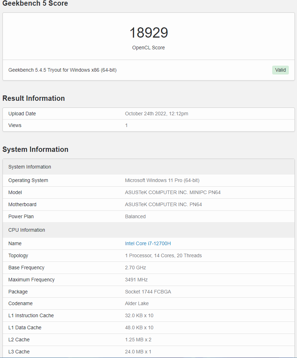The image size is (297, 358).
Task: Select the Socket 1744 FCBGA package value
Action: tap(148, 292)
